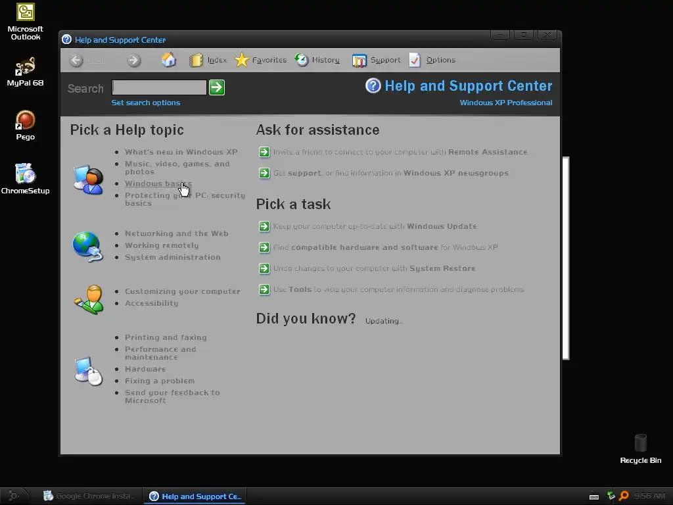Open Customizing your computer topic
673x505 pixels.
pyautogui.click(x=183, y=291)
